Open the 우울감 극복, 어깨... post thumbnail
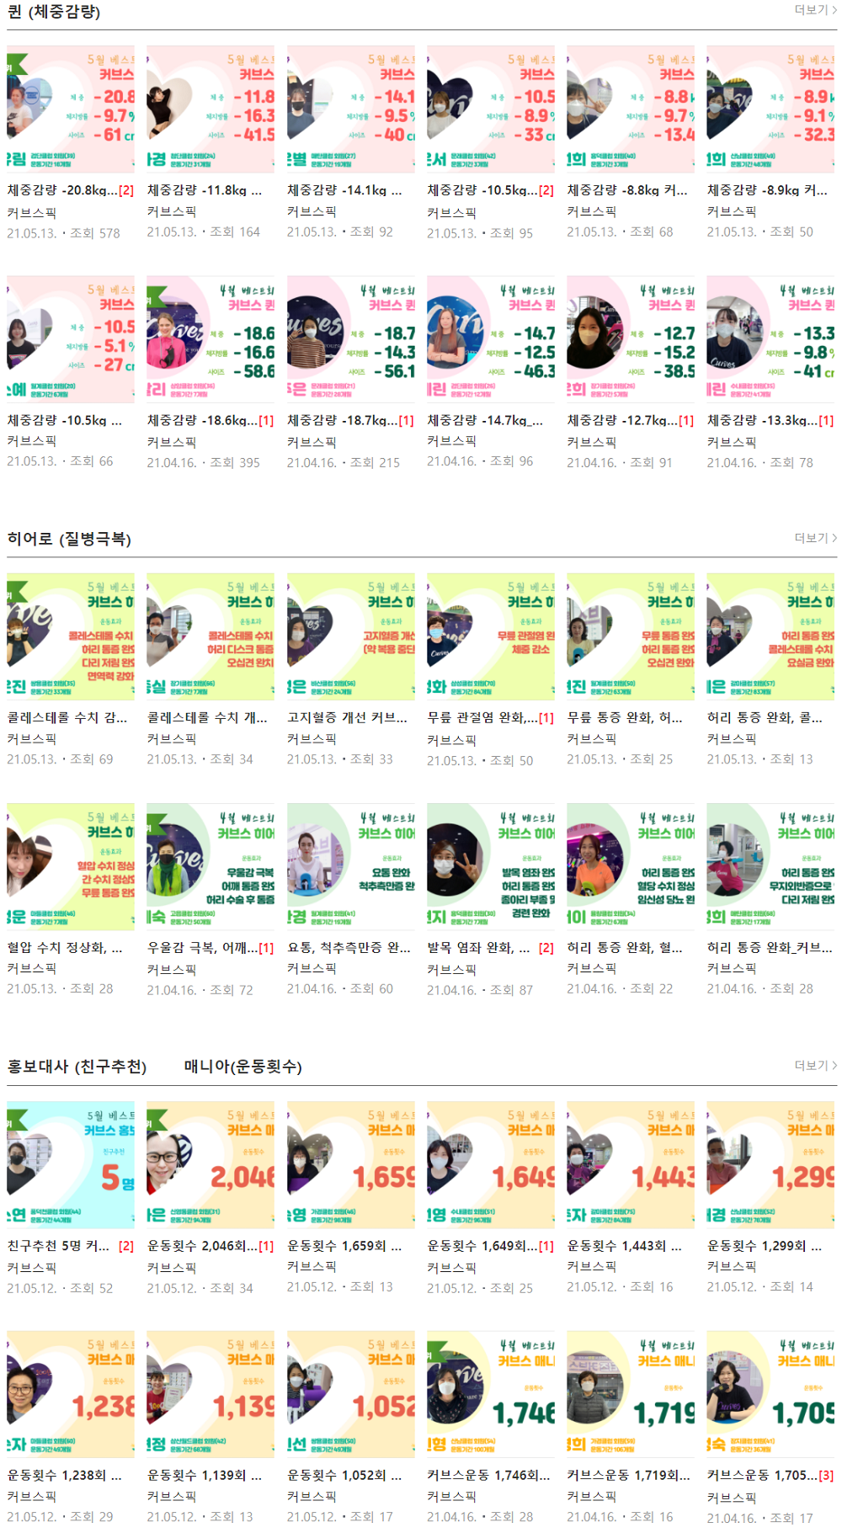Screen dimensions: 842x1533 point(210,867)
